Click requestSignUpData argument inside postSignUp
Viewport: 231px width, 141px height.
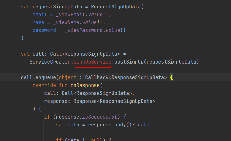pyautogui.click(x=171, y=62)
